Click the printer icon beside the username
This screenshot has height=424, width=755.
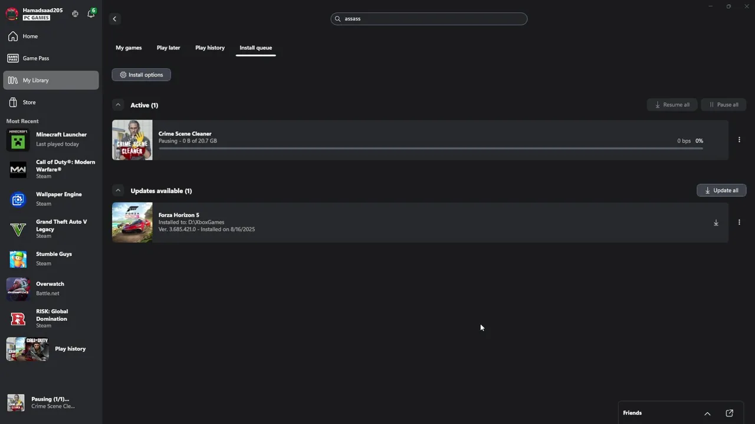tap(75, 14)
